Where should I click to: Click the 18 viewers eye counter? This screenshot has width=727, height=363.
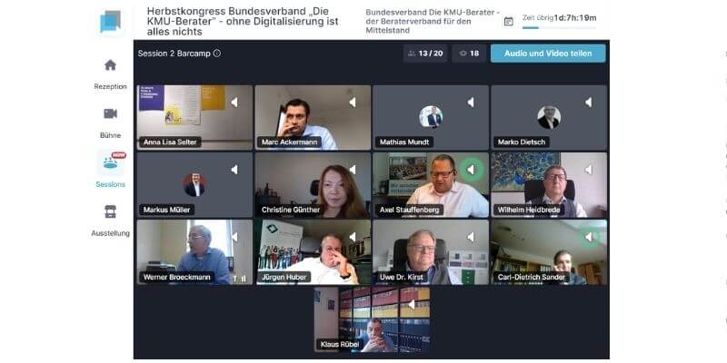click(469, 54)
